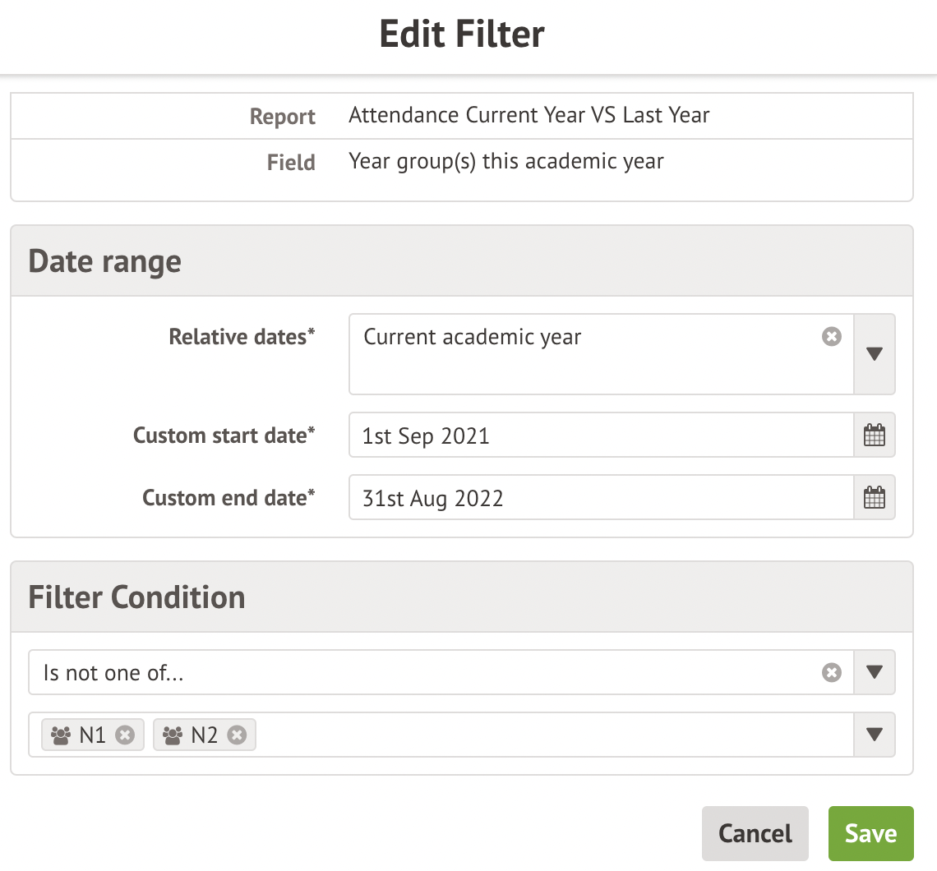Viewport: 937px width, 871px height.
Task: Click the group icon on N1 tag
Action: point(61,735)
